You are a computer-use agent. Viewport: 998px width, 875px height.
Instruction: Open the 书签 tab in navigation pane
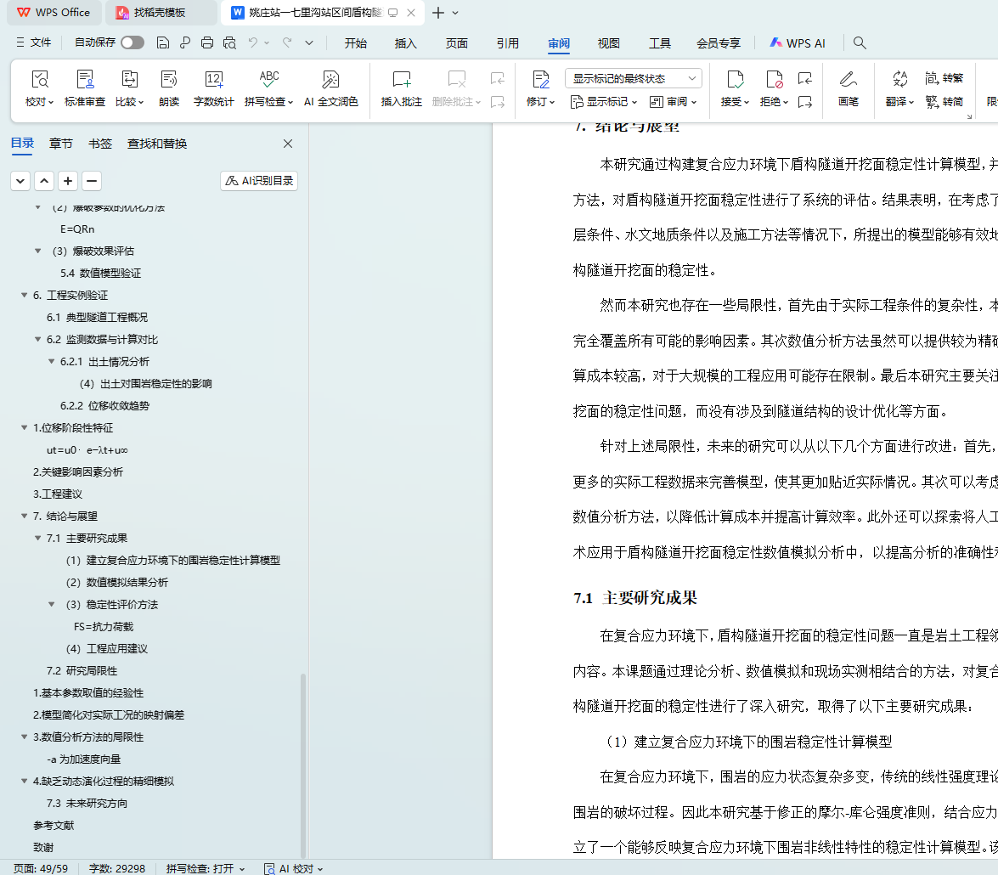pos(100,144)
